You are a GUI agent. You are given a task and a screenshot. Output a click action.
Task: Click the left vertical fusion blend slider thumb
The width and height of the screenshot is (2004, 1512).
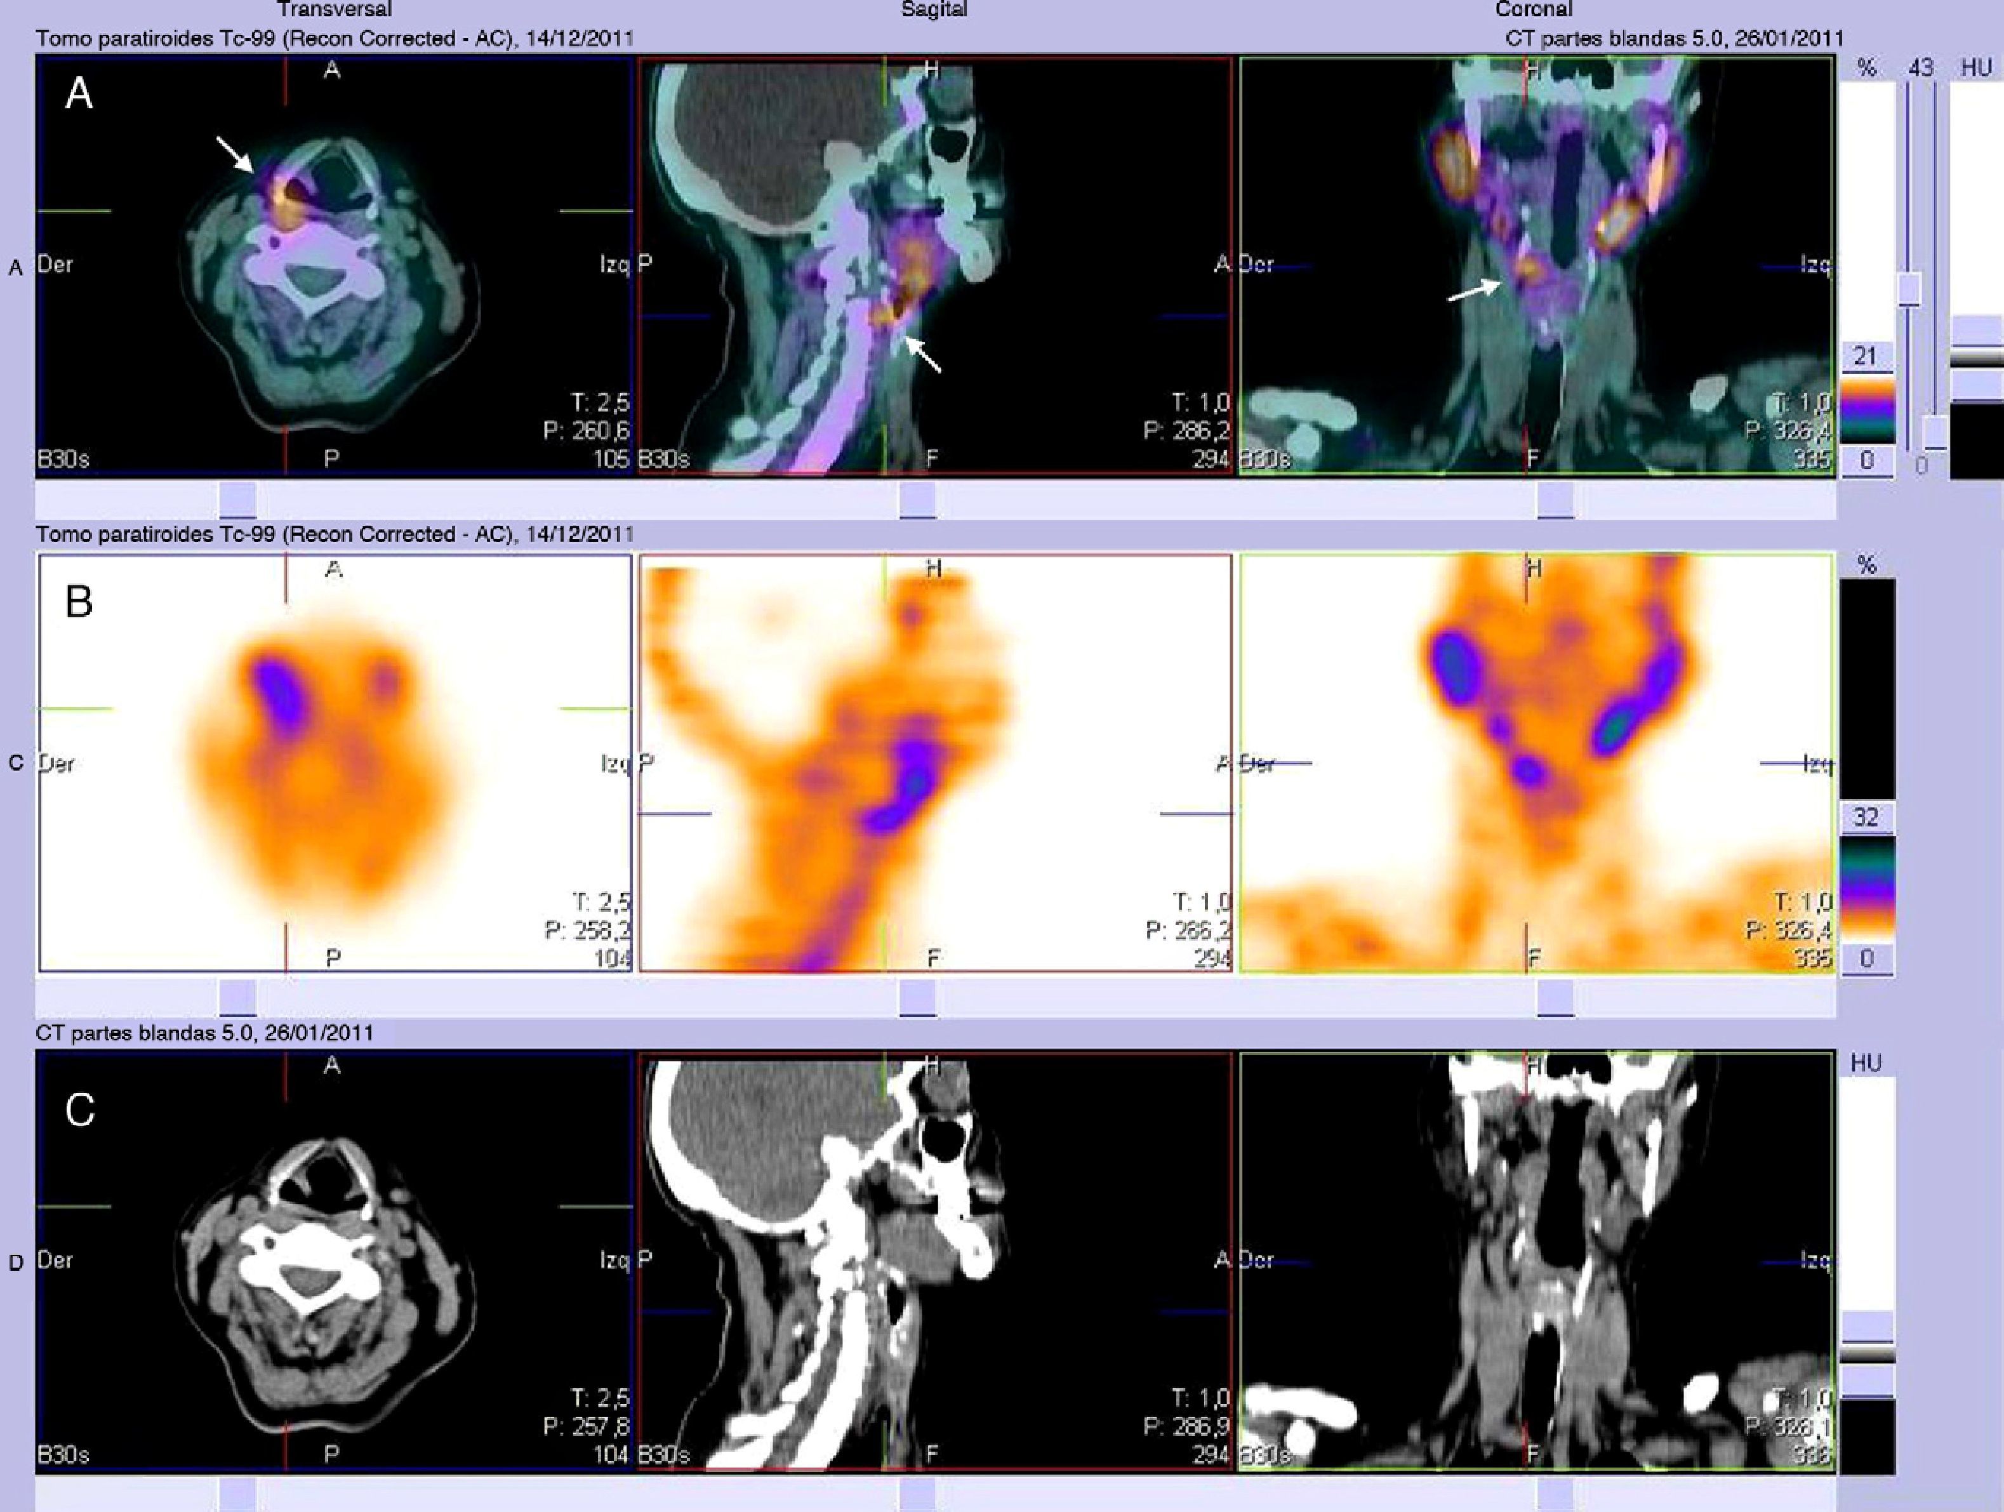tap(1909, 289)
